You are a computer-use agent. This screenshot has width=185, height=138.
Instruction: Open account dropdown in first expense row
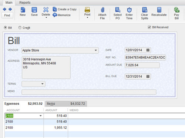[x=41, y=116]
